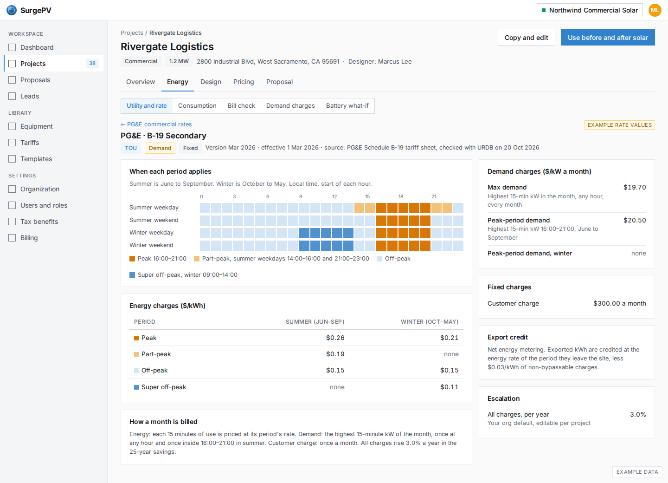Click the Billing sidebar icon
668x483 pixels.
[12, 238]
